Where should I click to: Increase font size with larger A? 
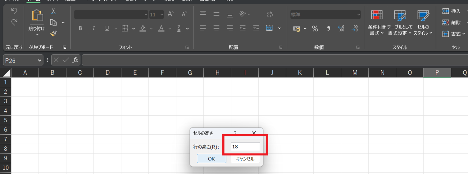pyautogui.click(x=170, y=14)
